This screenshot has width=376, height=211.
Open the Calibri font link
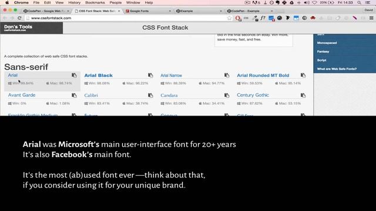(x=91, y=95)
